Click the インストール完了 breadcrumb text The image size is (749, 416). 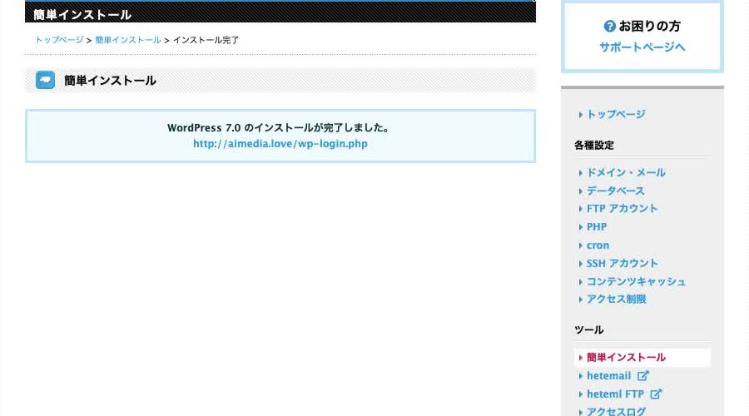tap(206, 40)
